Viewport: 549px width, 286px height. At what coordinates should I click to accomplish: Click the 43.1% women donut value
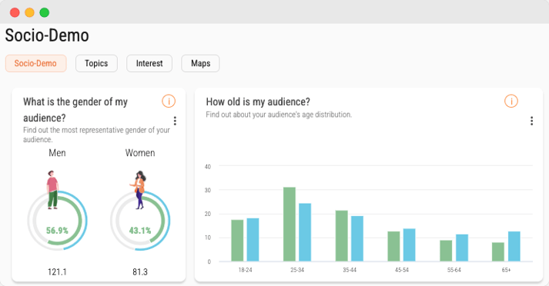140,231
